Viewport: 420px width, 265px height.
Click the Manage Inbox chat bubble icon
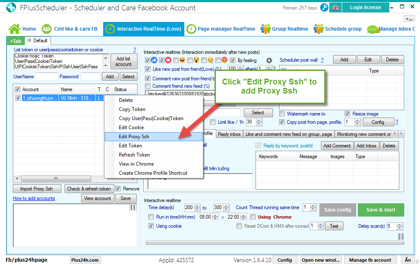pos(373,29)
